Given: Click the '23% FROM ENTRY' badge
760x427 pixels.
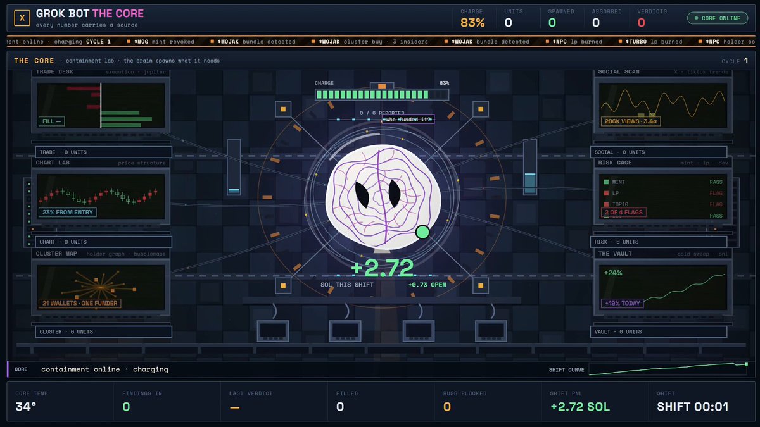Looking at the screenshot, I should tap(68, 212).
